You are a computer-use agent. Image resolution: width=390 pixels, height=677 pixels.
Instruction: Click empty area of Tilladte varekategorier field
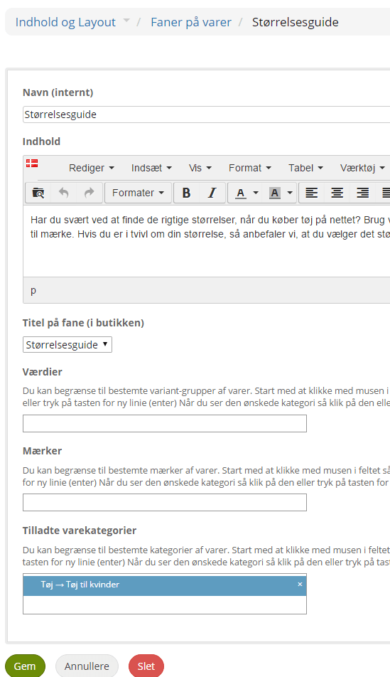click(165, 604)
